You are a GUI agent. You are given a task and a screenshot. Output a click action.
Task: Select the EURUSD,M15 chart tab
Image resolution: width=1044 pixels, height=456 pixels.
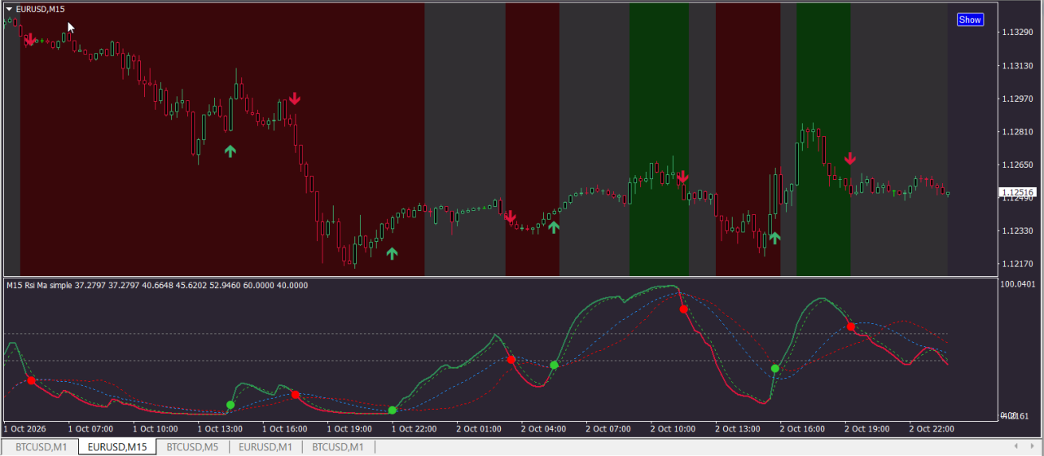point(117,446)
